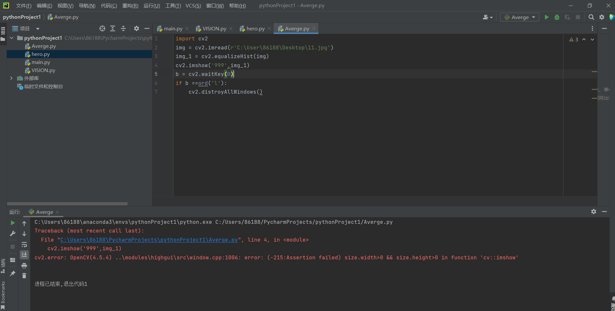The height and width of the screenshot is (311, 615).
Task: Open the 重构(R) menu
Action: (x=130, y=5)
